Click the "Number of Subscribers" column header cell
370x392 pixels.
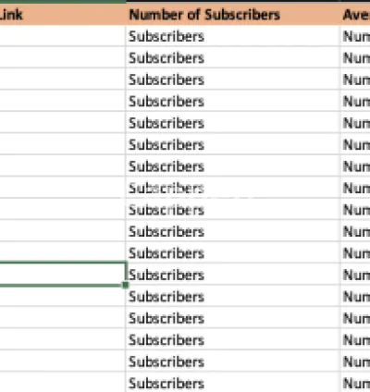point(233,15)
